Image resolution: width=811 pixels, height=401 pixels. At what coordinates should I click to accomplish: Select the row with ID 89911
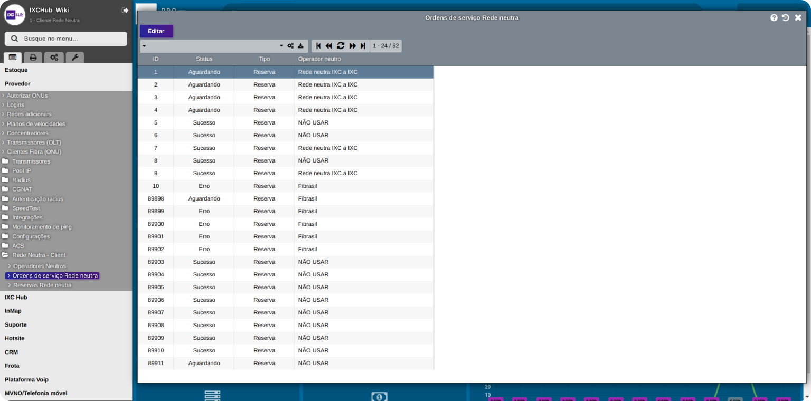pyautogui.click(x=286, y=363)
